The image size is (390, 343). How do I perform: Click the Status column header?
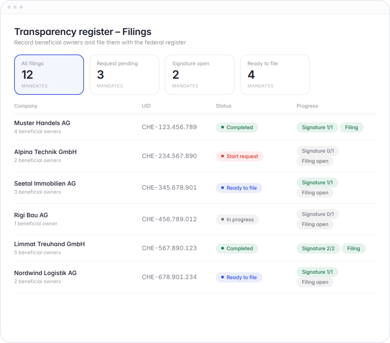223,106
